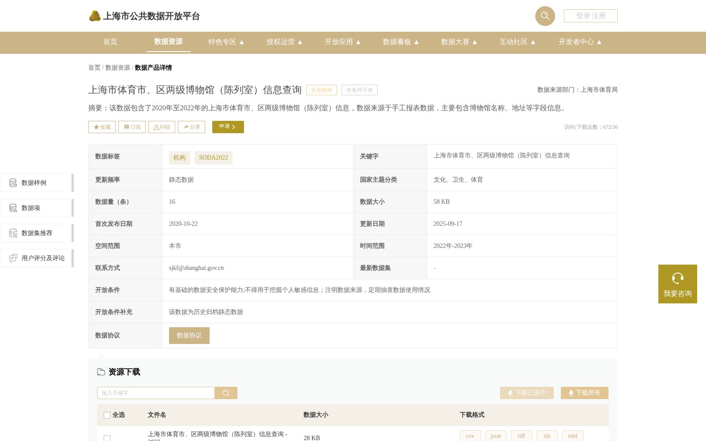Click the platform logo icon

click(95, 16)
